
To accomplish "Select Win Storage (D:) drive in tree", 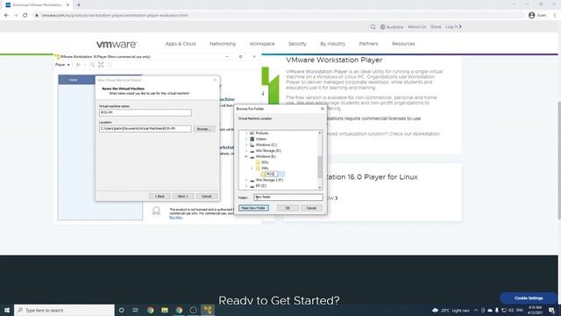I will click(268, 151).
